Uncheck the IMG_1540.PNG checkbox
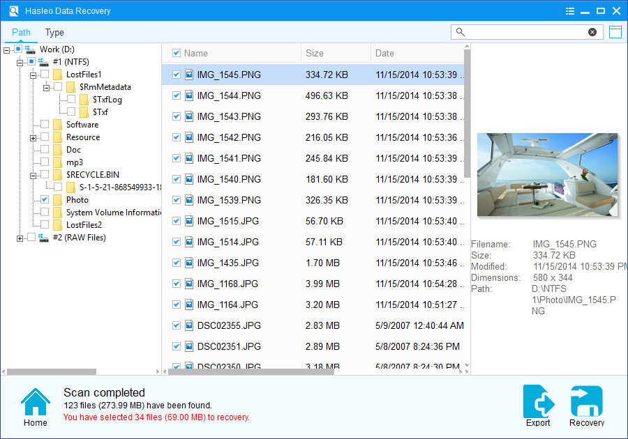Viewport: 628px width, 439px height. click(x=177, y=179)
